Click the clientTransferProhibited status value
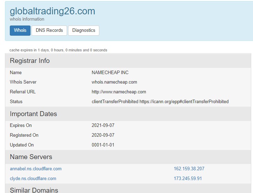The image size is (253, 193). coord(160,102)
